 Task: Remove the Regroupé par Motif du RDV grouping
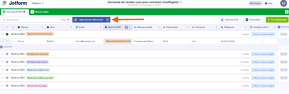pos(108,20)
